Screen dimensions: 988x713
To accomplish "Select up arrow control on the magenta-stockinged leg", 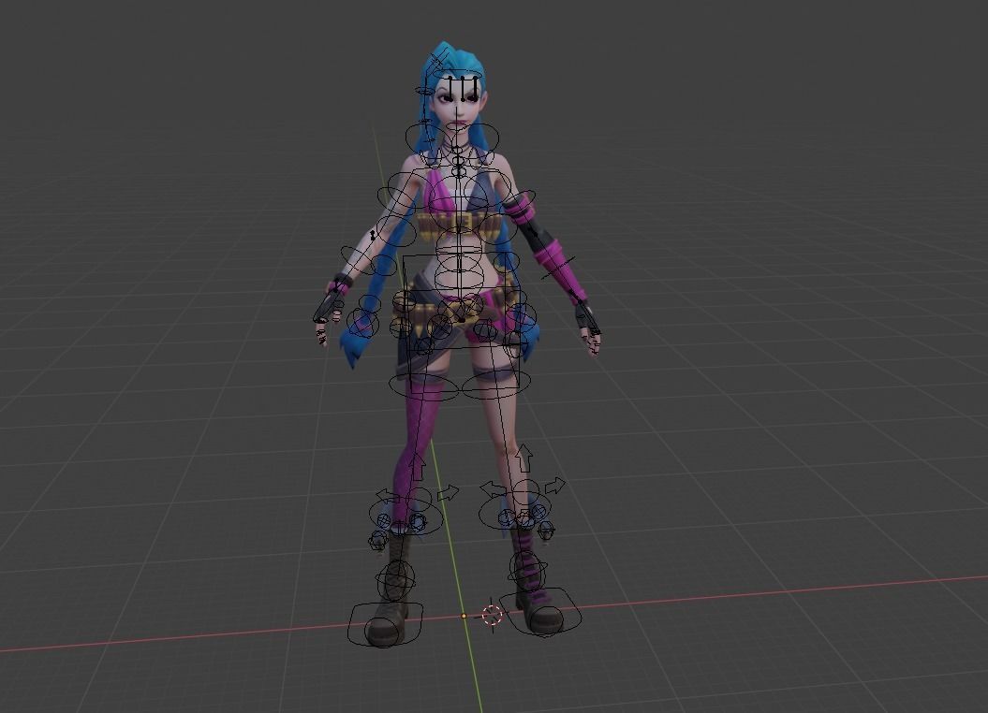I will pos(417,467).
